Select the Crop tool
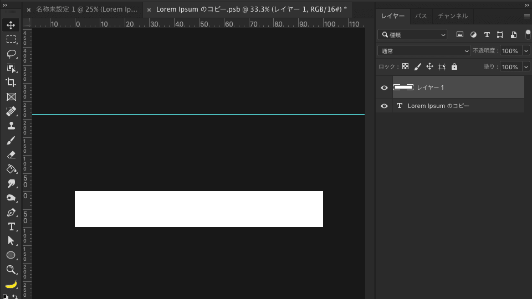532x299 pixels. [x=11, y=83]
